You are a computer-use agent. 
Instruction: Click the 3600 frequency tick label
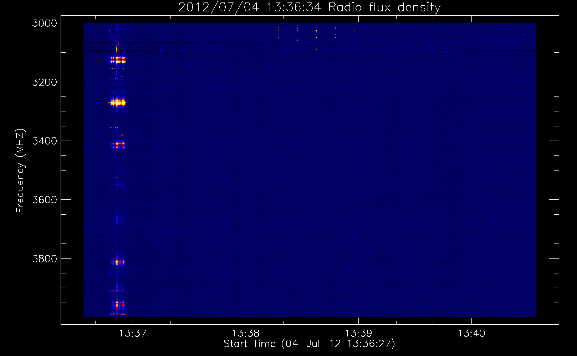45,200
